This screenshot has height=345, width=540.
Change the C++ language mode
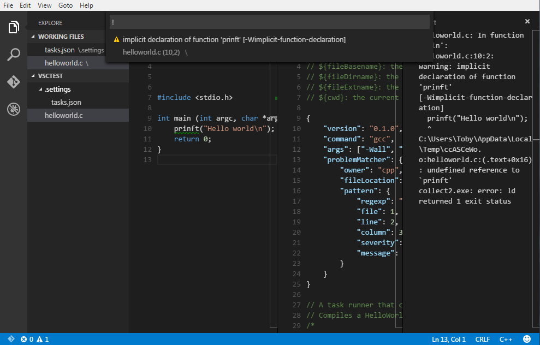(x=506, y=339)
